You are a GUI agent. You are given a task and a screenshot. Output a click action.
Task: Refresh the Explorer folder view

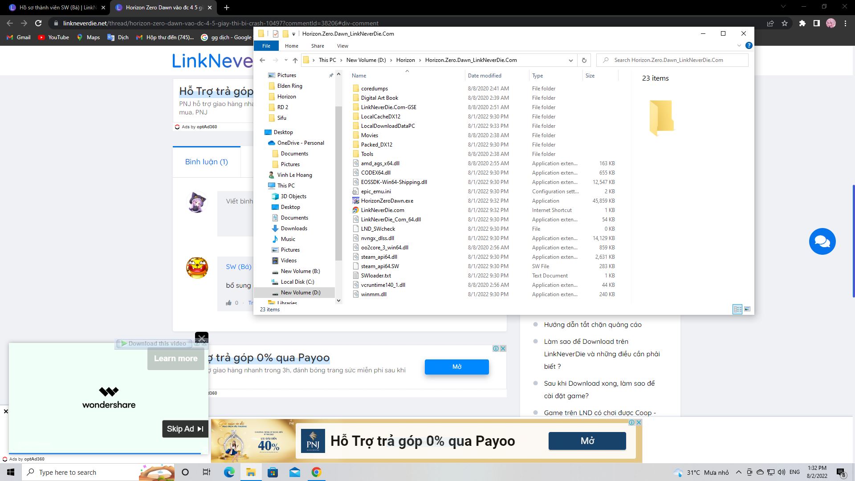tap(584, 60)
